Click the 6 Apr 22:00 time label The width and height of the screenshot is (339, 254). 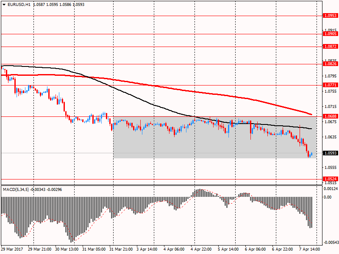[x=283, y=249]
